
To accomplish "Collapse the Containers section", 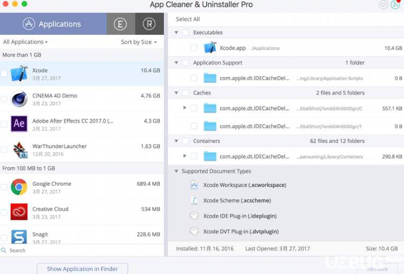I will (x=176, y=141).
